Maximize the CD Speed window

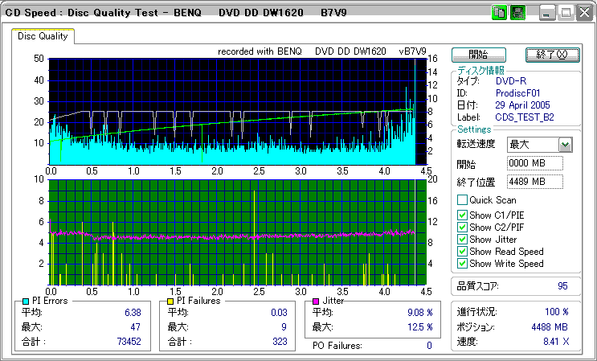pos(566,13)
